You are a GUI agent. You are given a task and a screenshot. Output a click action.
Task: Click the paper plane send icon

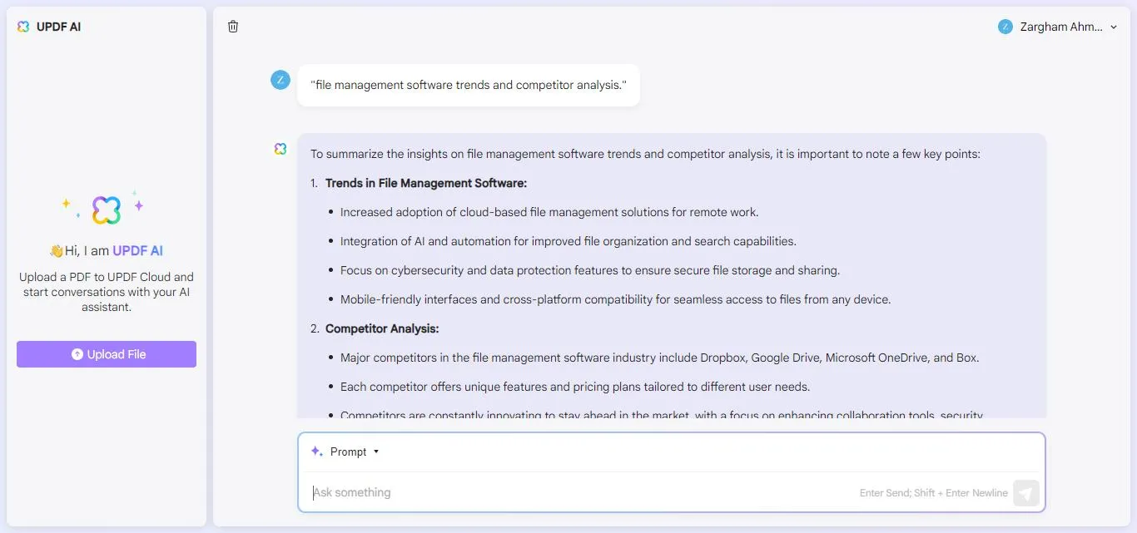1025,492
